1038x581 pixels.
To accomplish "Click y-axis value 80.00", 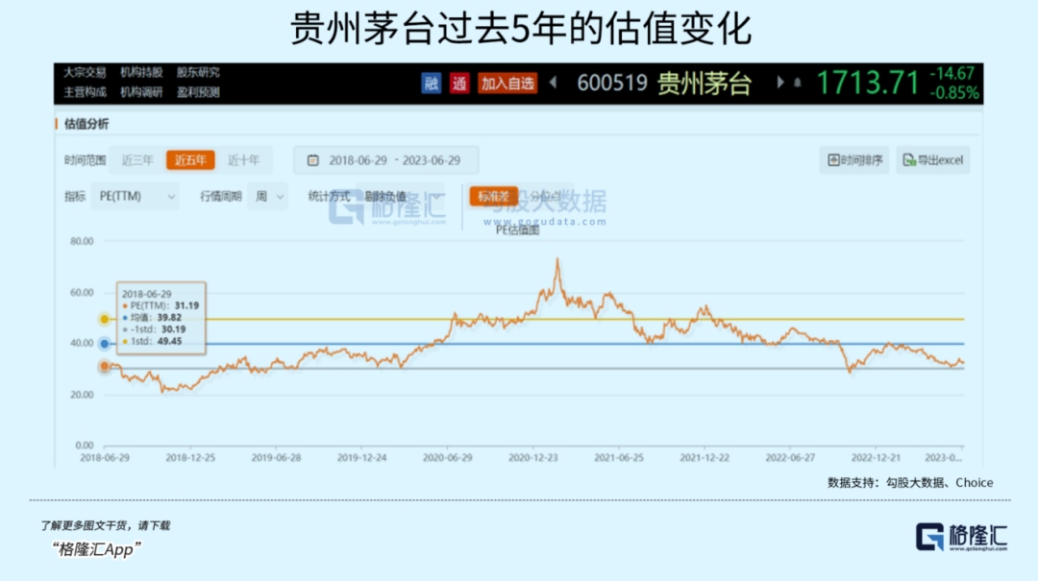I will 82,242.
